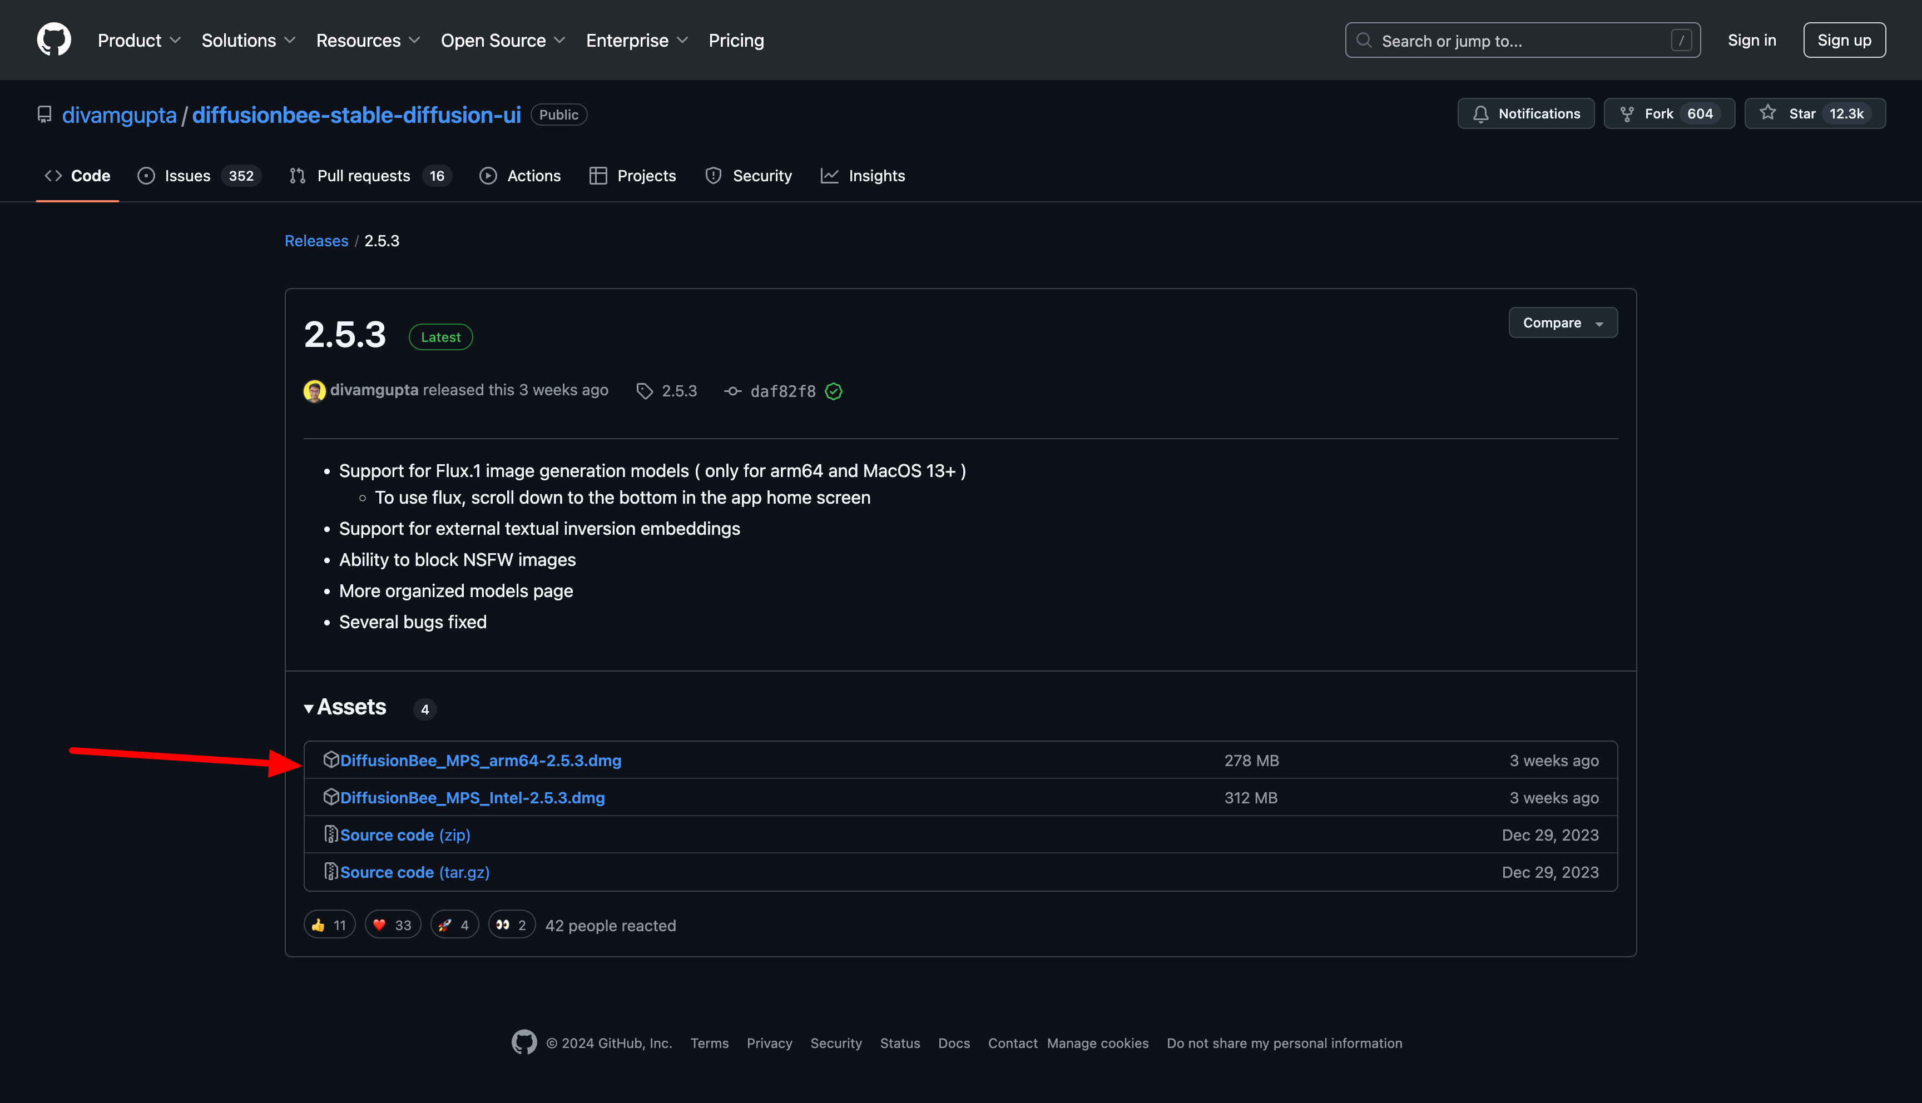Click the Actions play icon
This screenshot has width=1922, height=1103.
[489, 176]
